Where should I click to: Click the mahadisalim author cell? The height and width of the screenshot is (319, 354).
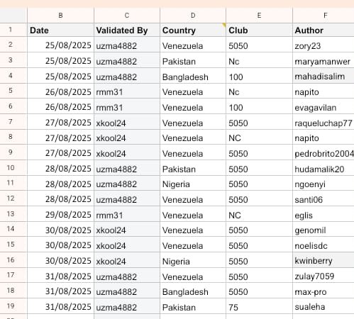click(323, 76)
